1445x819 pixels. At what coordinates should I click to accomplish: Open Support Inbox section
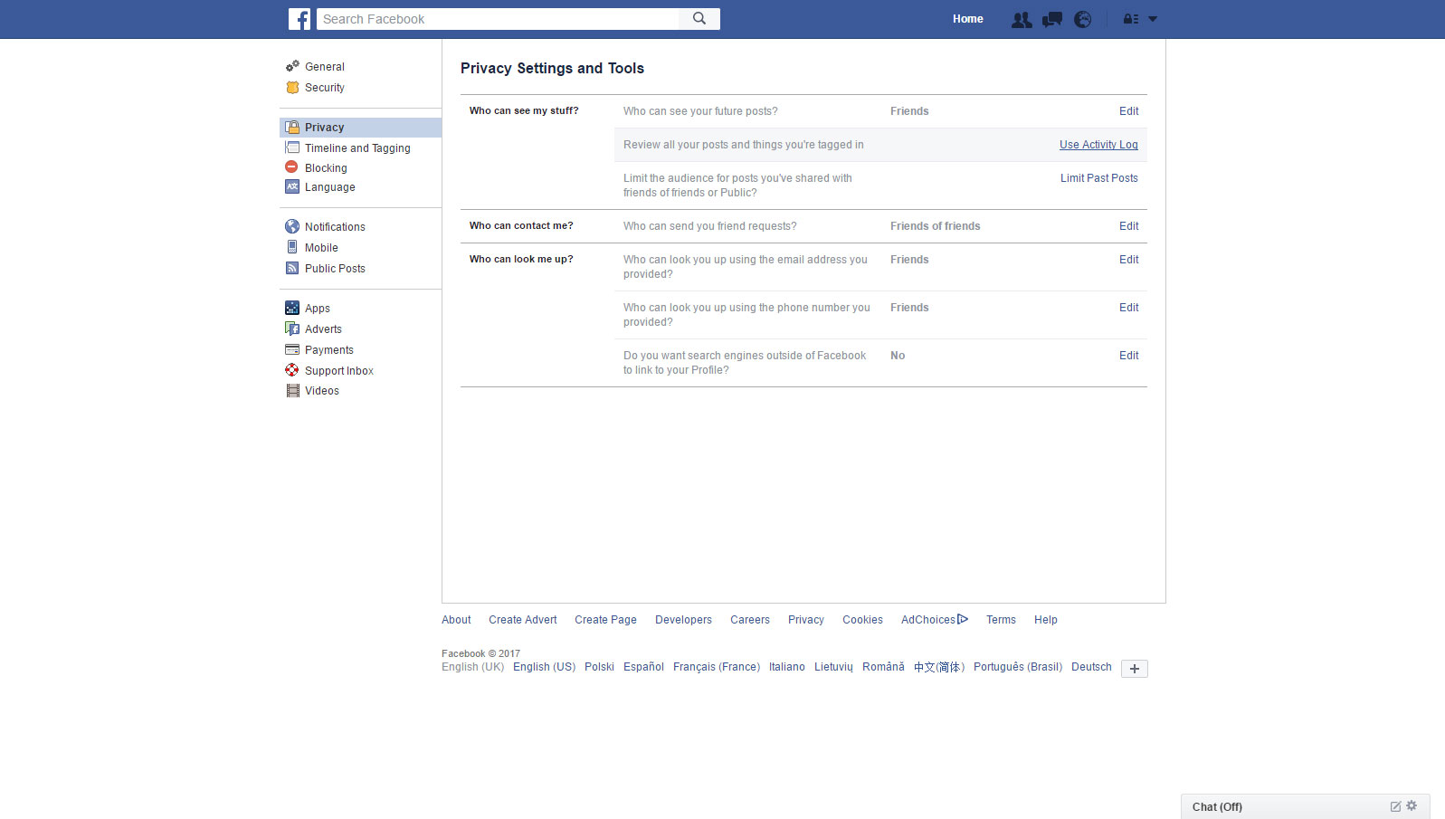pos(339,371)
